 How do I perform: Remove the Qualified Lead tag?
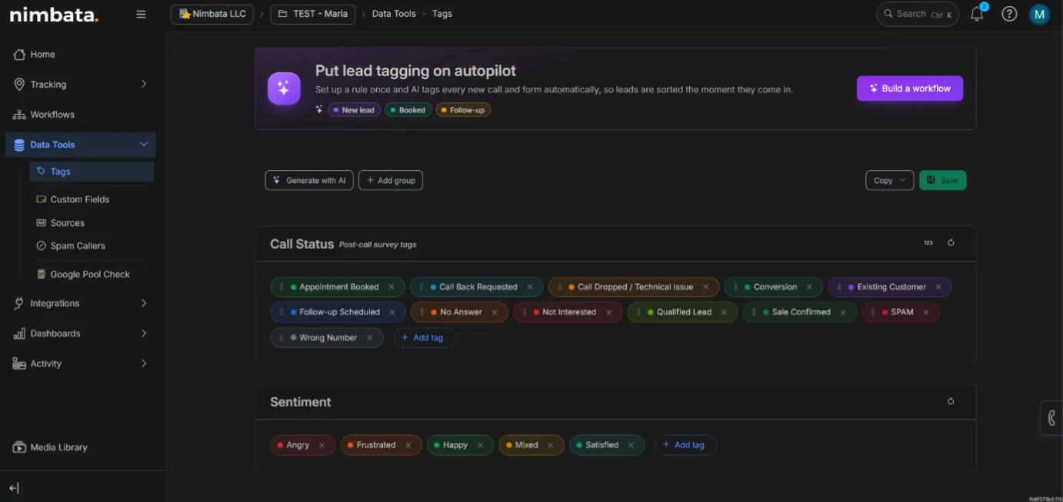coord(724,312)
